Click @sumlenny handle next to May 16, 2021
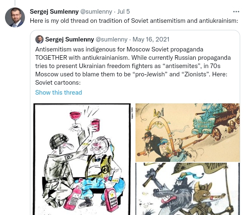Viewport: 246px width, 215px height. (111, 39)
